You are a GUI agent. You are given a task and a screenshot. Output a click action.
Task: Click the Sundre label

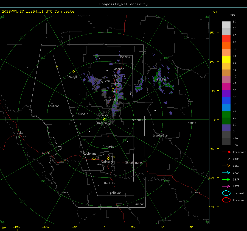coord(83,114)
